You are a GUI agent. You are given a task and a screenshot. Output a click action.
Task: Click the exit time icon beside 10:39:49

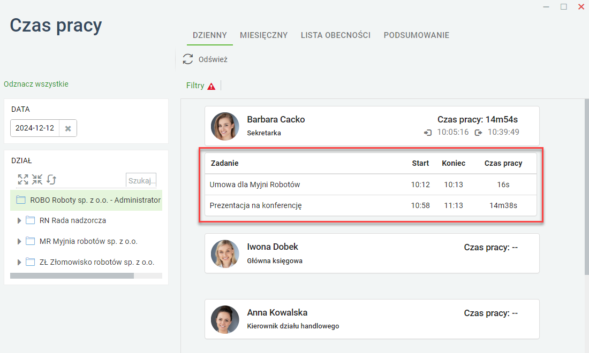coord(478,133)
